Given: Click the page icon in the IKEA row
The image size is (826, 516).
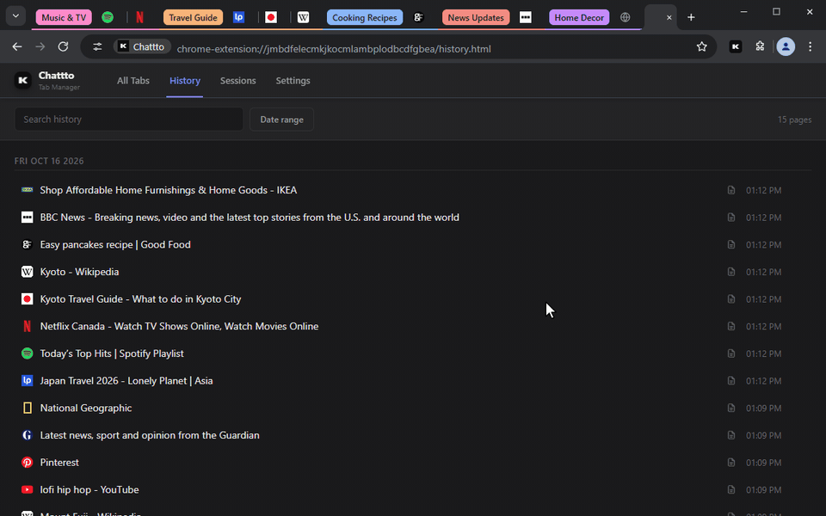Looking at the screenshot, I should tap(731, 190).
